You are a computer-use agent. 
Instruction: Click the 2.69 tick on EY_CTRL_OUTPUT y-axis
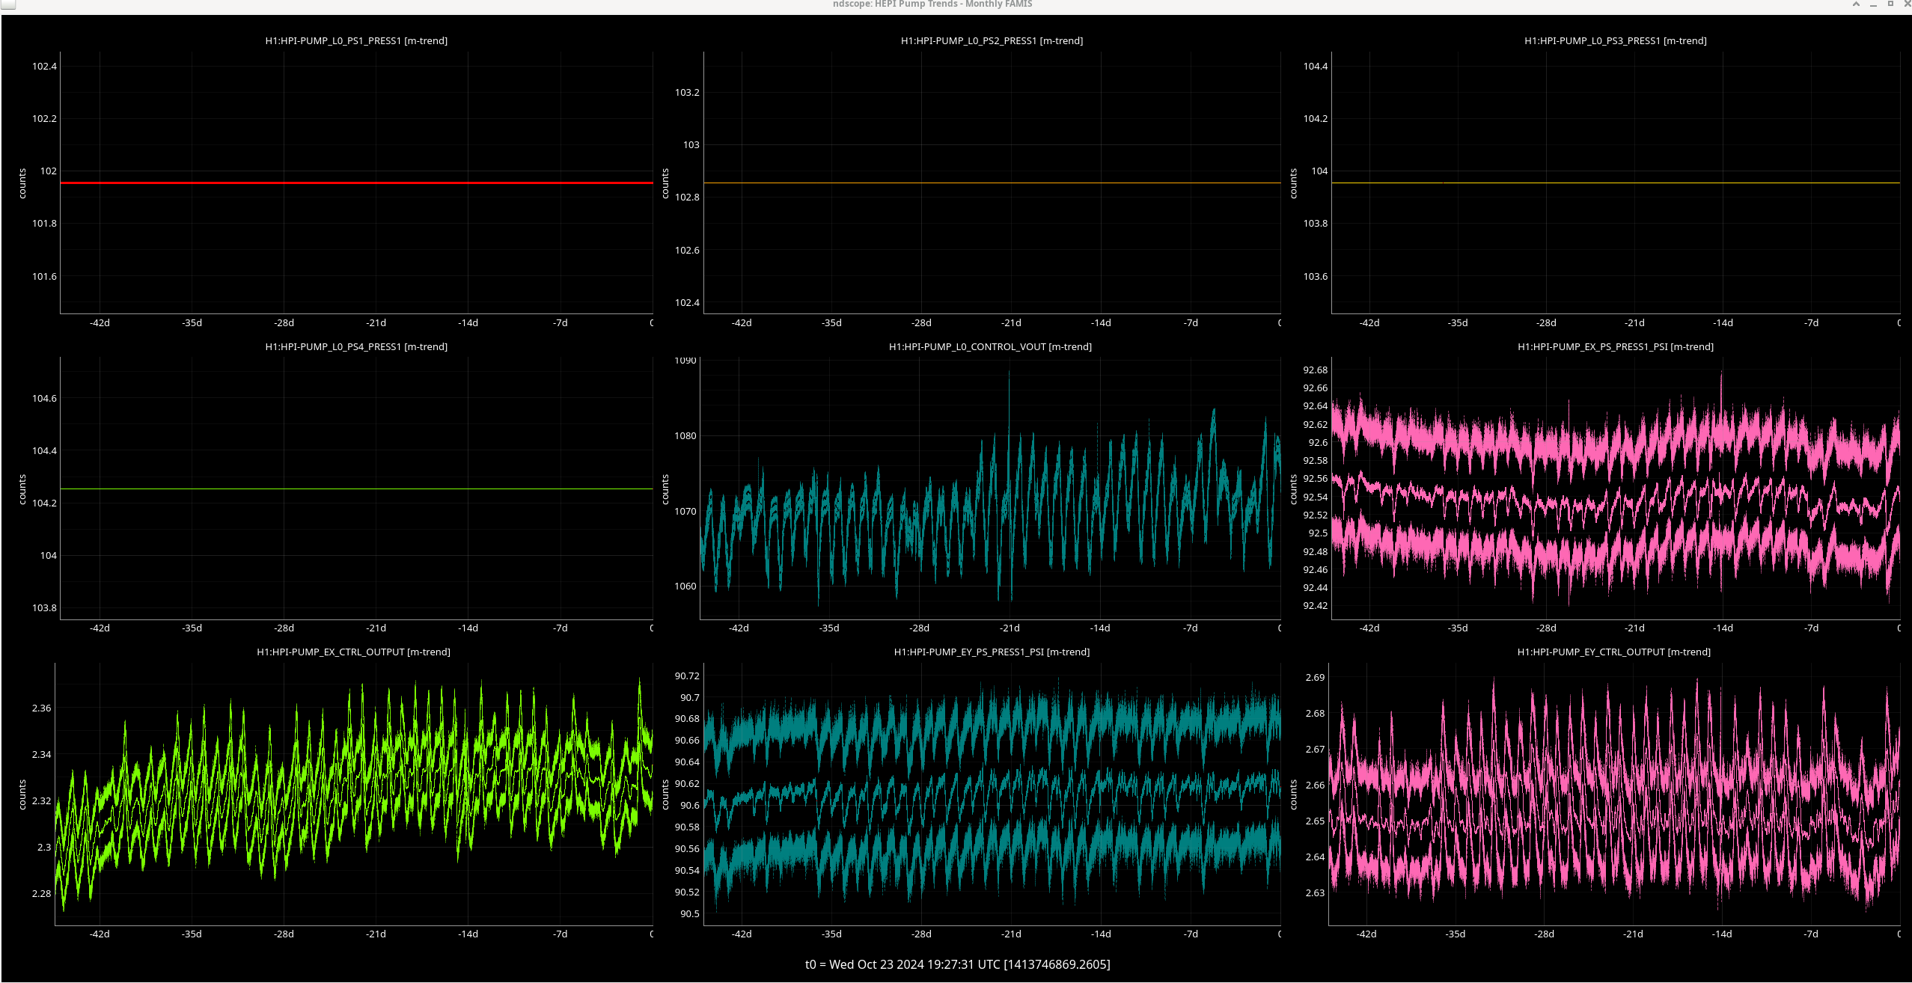pyautogui.click(x=1315, y=677)
